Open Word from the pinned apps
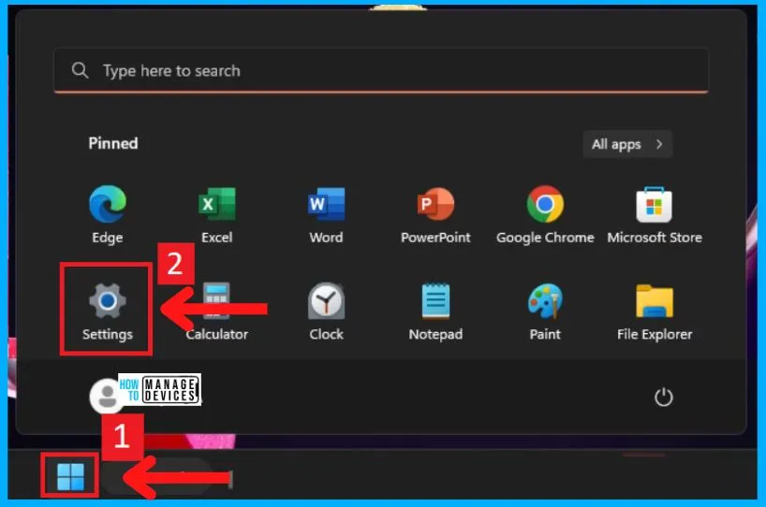 tap(326, 213)
